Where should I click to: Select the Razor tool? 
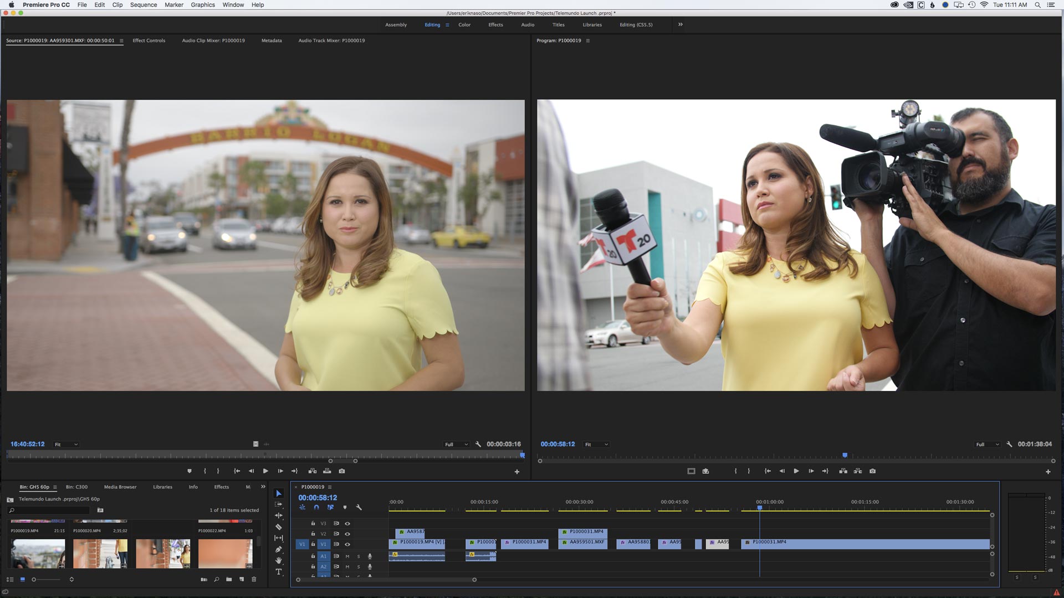(279, 527)
